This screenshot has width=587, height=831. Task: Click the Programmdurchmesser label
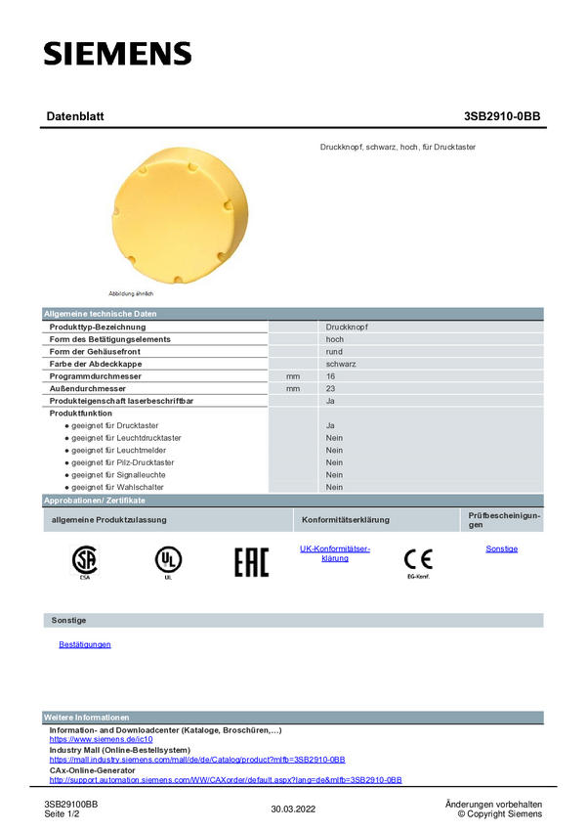pyautogui.click(x=96, y=376)
